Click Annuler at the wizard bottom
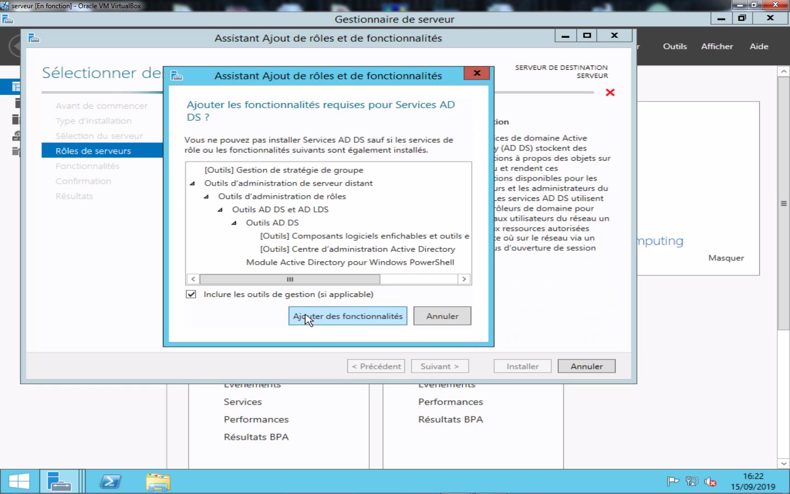 [586, 366]
